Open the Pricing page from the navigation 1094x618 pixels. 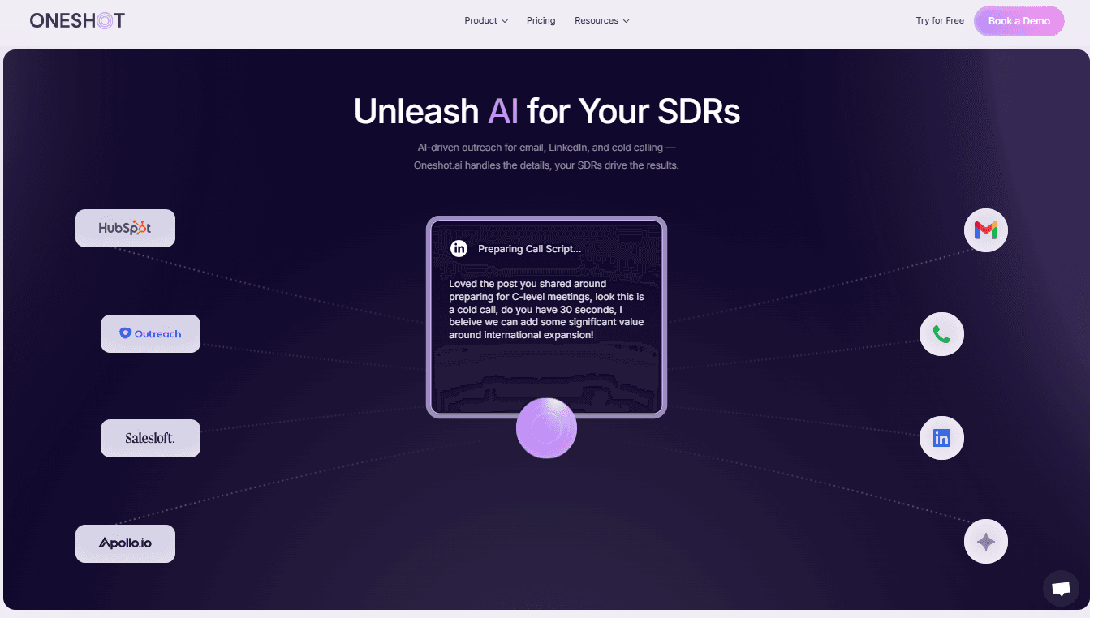click(541, 20)
